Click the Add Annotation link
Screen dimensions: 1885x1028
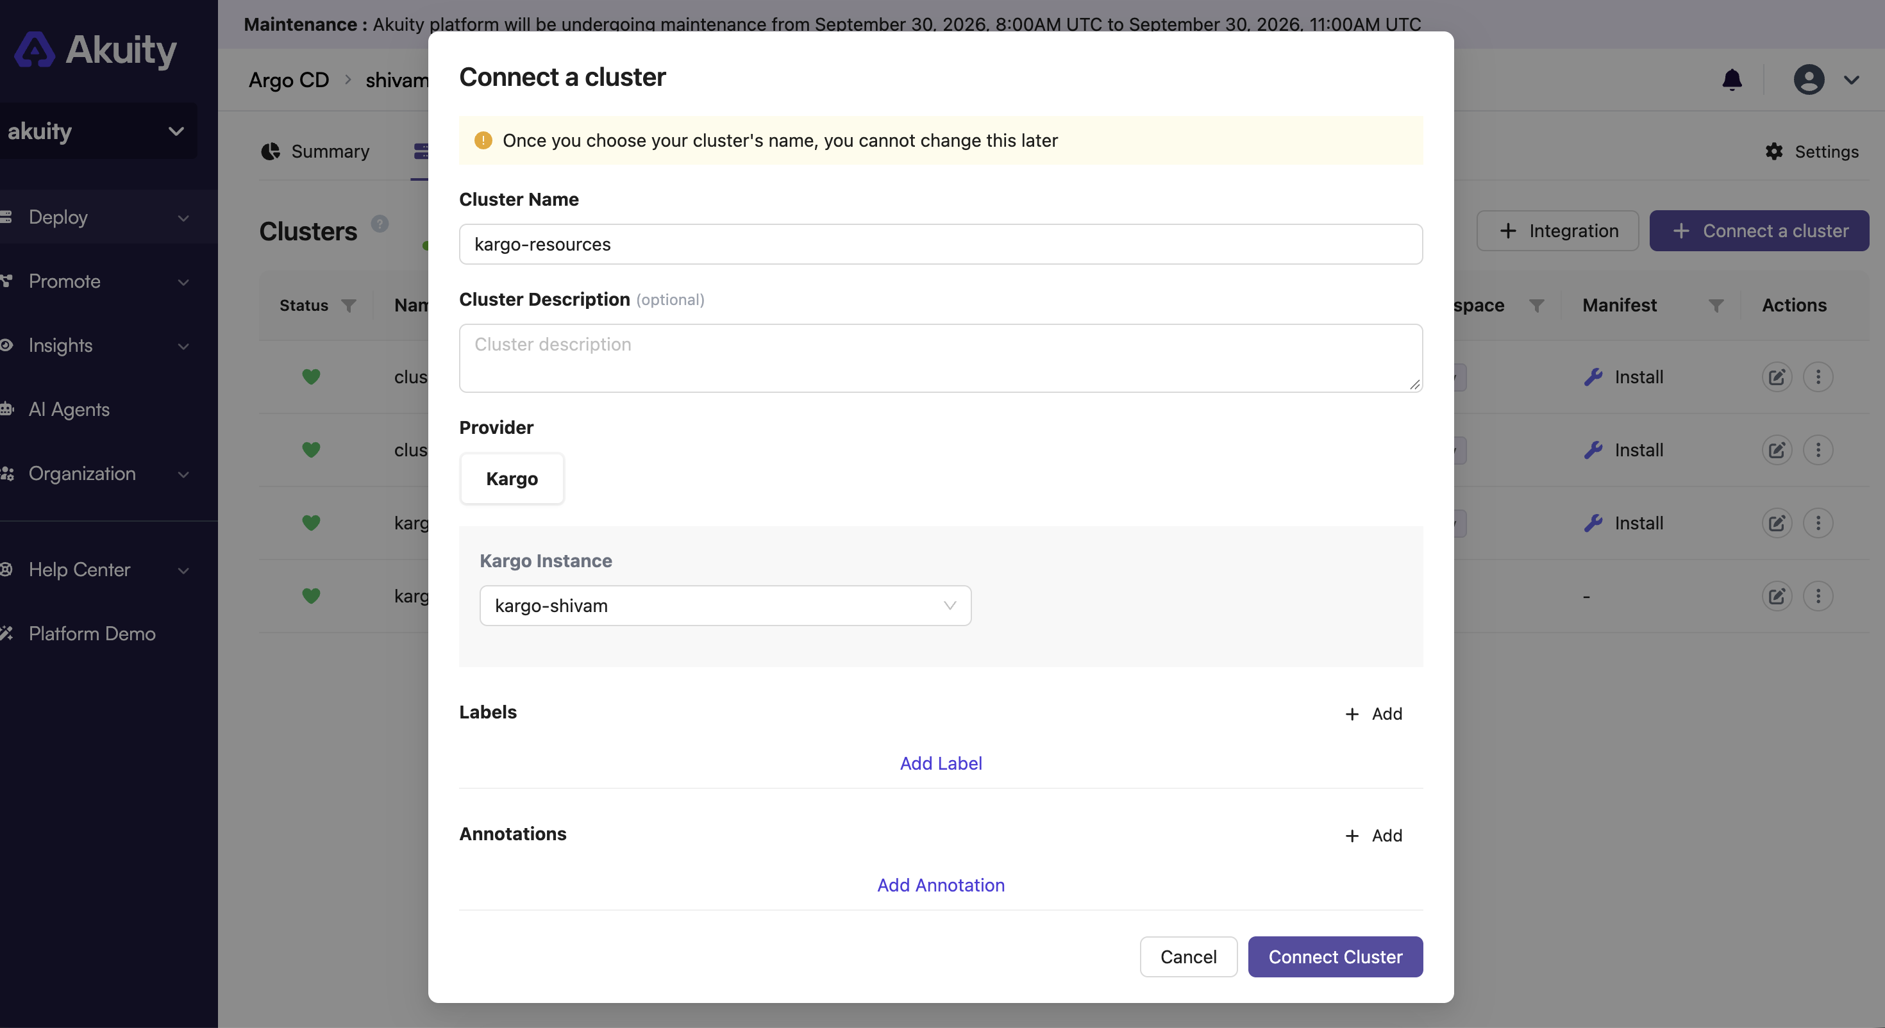[x=941, y=885]
